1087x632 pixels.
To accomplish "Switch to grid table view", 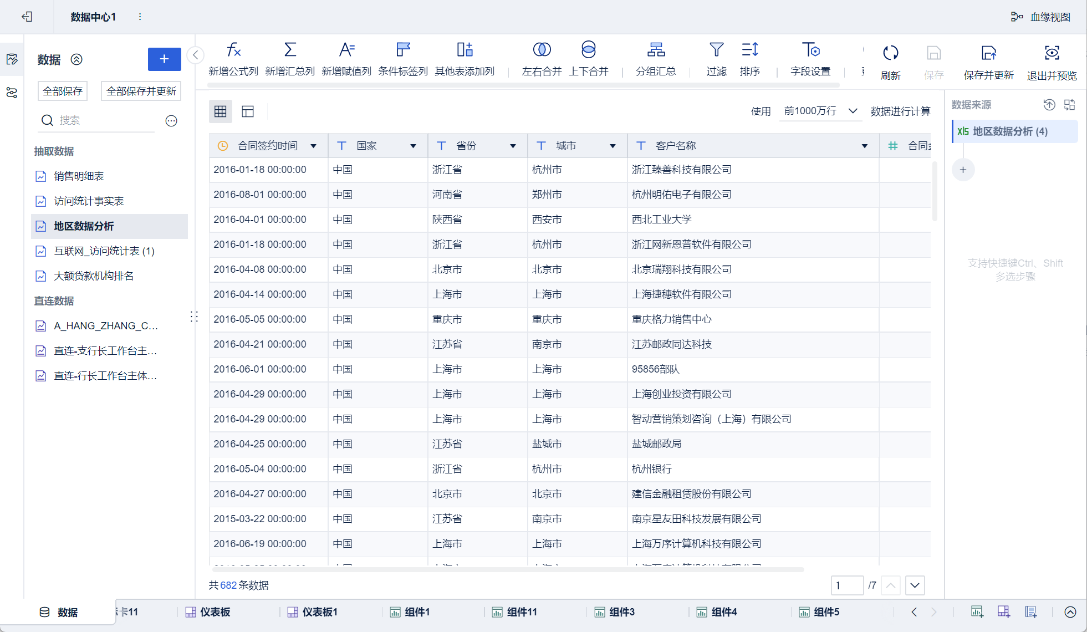I will click(x=220, y=111).
